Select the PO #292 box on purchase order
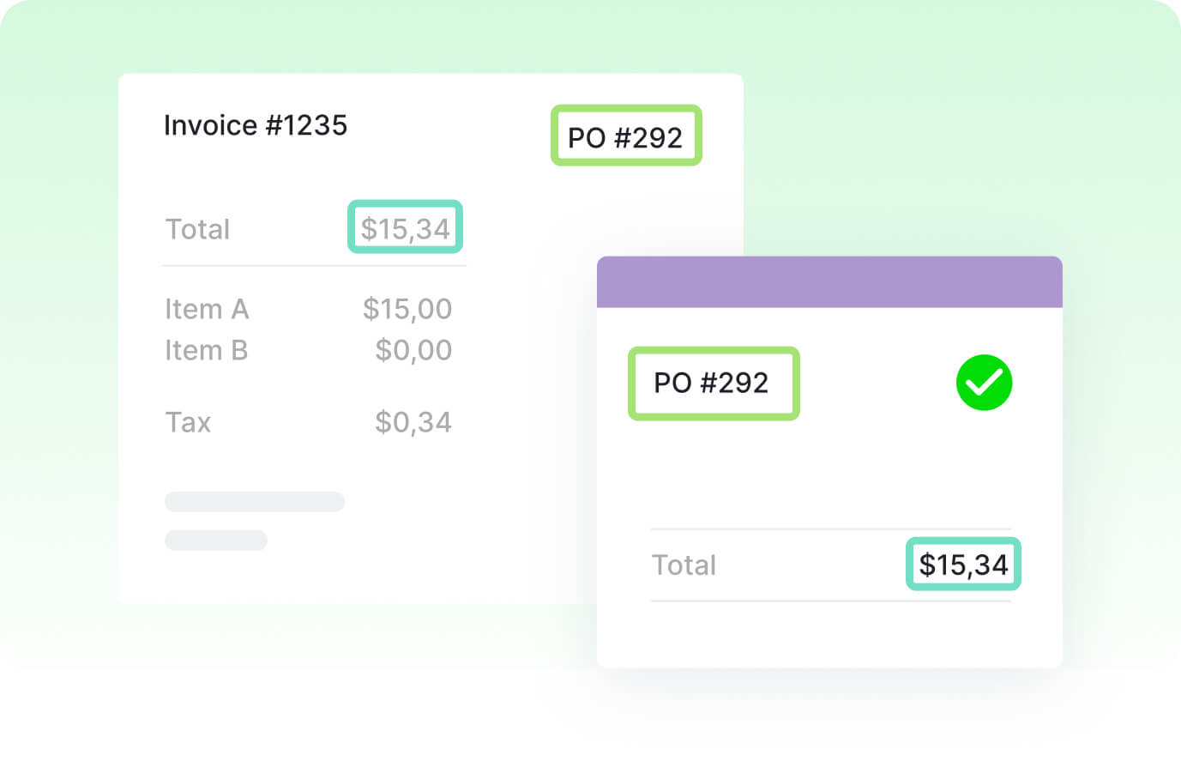Viewport: 1181px width, 761px height. point(713,383)
